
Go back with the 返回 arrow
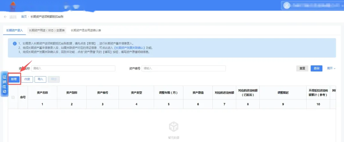pyautogui.click(x=10, y=17)
